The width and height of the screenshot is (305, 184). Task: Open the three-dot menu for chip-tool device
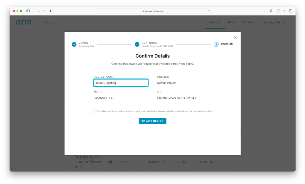232,162
